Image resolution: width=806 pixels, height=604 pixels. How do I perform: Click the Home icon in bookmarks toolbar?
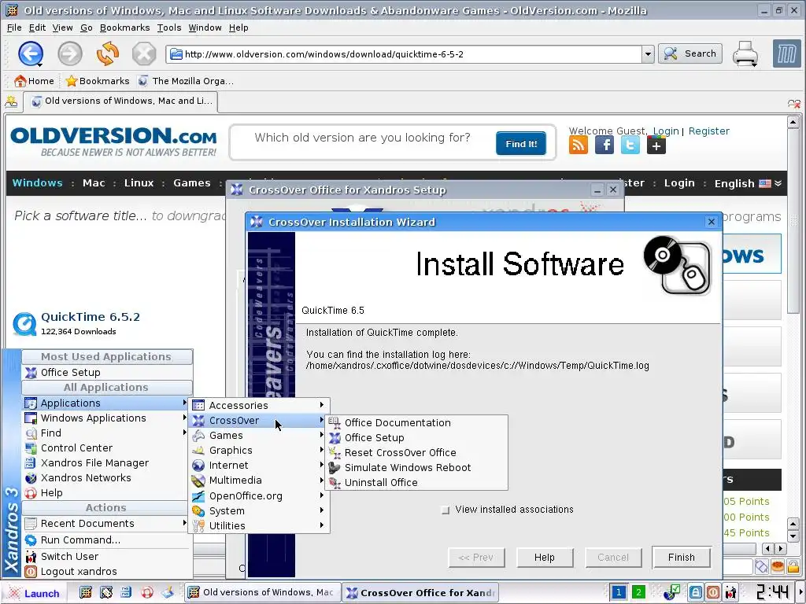pos(20,81)
